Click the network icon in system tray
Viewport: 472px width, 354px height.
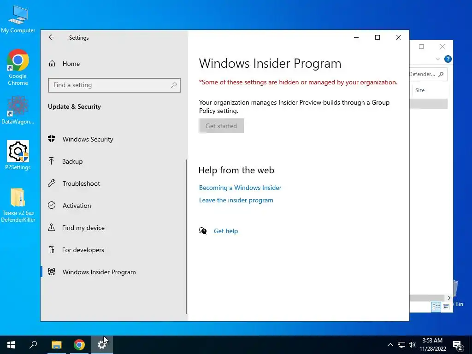[401, 345]
